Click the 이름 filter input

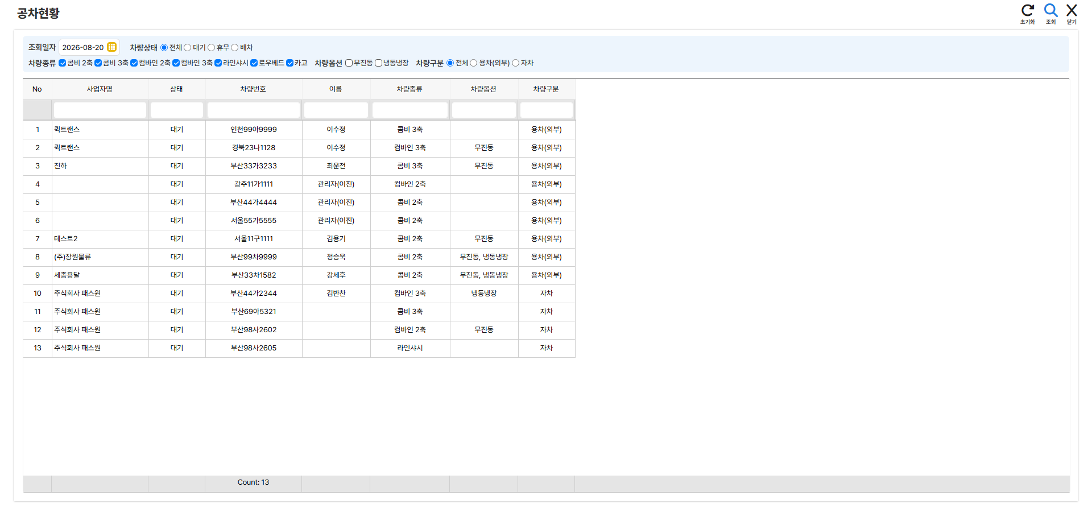click(x=336, y=110)
